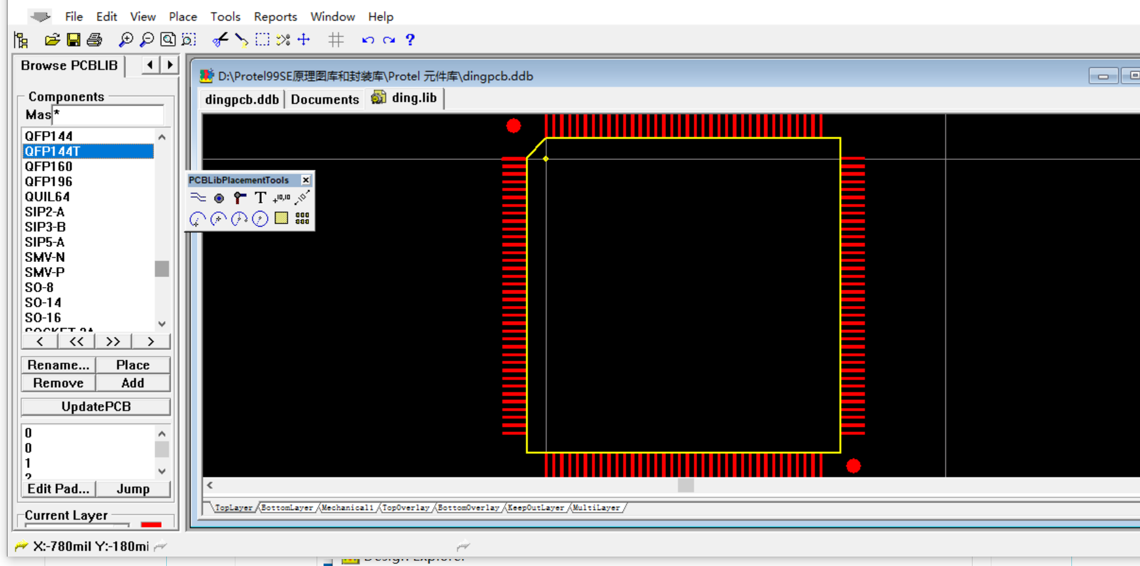This screenshot has height=566, width=1140.
Task: Zoom to selected area icon
Action: (189, 40)
